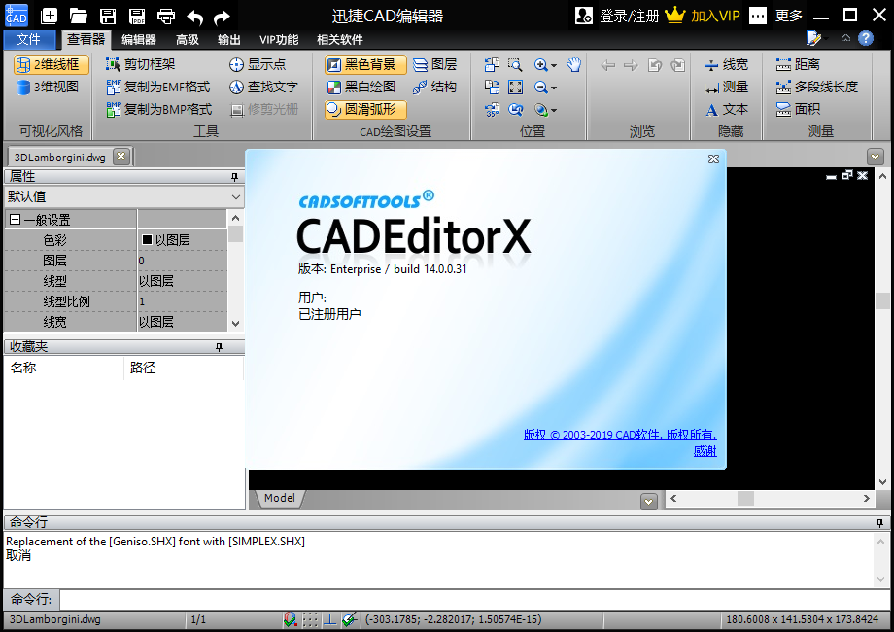Toggle the 圆滑弧形 smooth arcs option
This screenshot has height=632, width=894.
[361, 109]
